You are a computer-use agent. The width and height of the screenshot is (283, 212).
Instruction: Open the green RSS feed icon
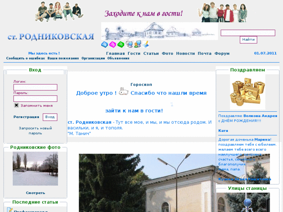click(121, 44)
